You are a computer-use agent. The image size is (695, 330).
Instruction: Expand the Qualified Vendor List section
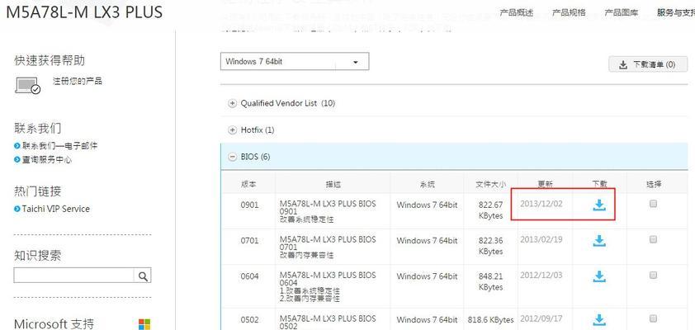pyautogui.click(x=232, y=103)
